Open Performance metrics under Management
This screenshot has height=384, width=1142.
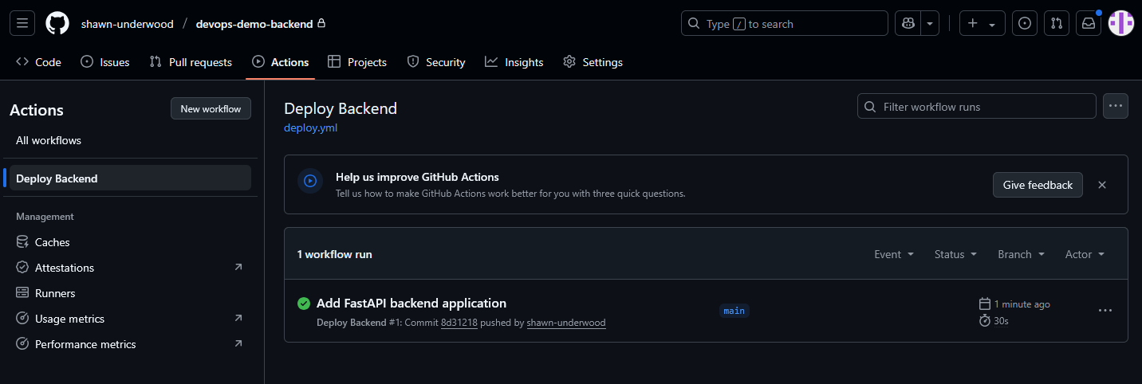click(130, 344)
